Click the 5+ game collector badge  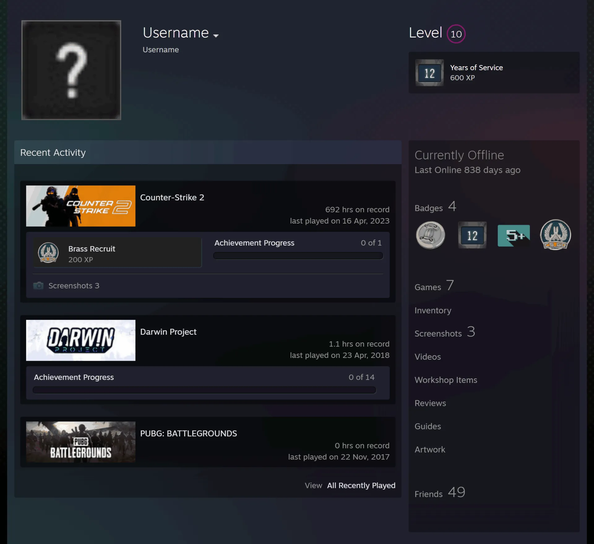(514, 236)
